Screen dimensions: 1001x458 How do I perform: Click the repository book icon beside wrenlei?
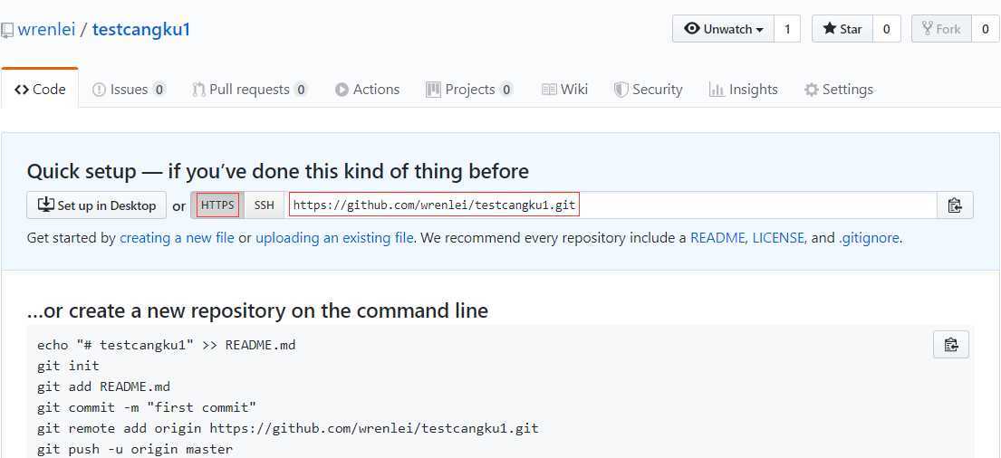(x=7, y=30)
